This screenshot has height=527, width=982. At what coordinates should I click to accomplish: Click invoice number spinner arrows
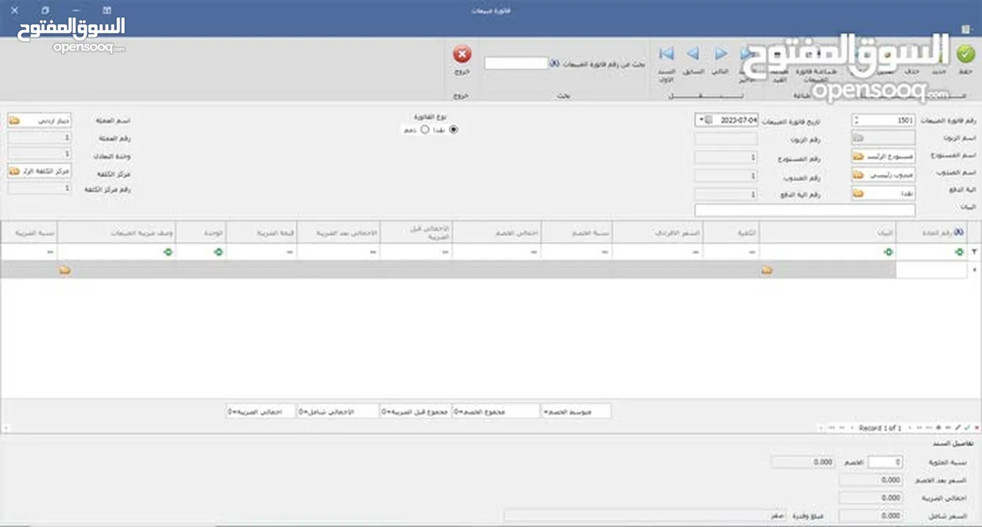click(856, 119)
